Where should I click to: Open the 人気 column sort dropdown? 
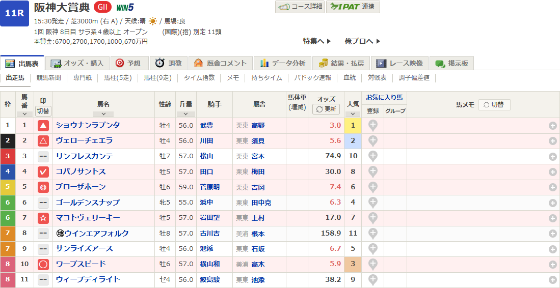(352, 114)
